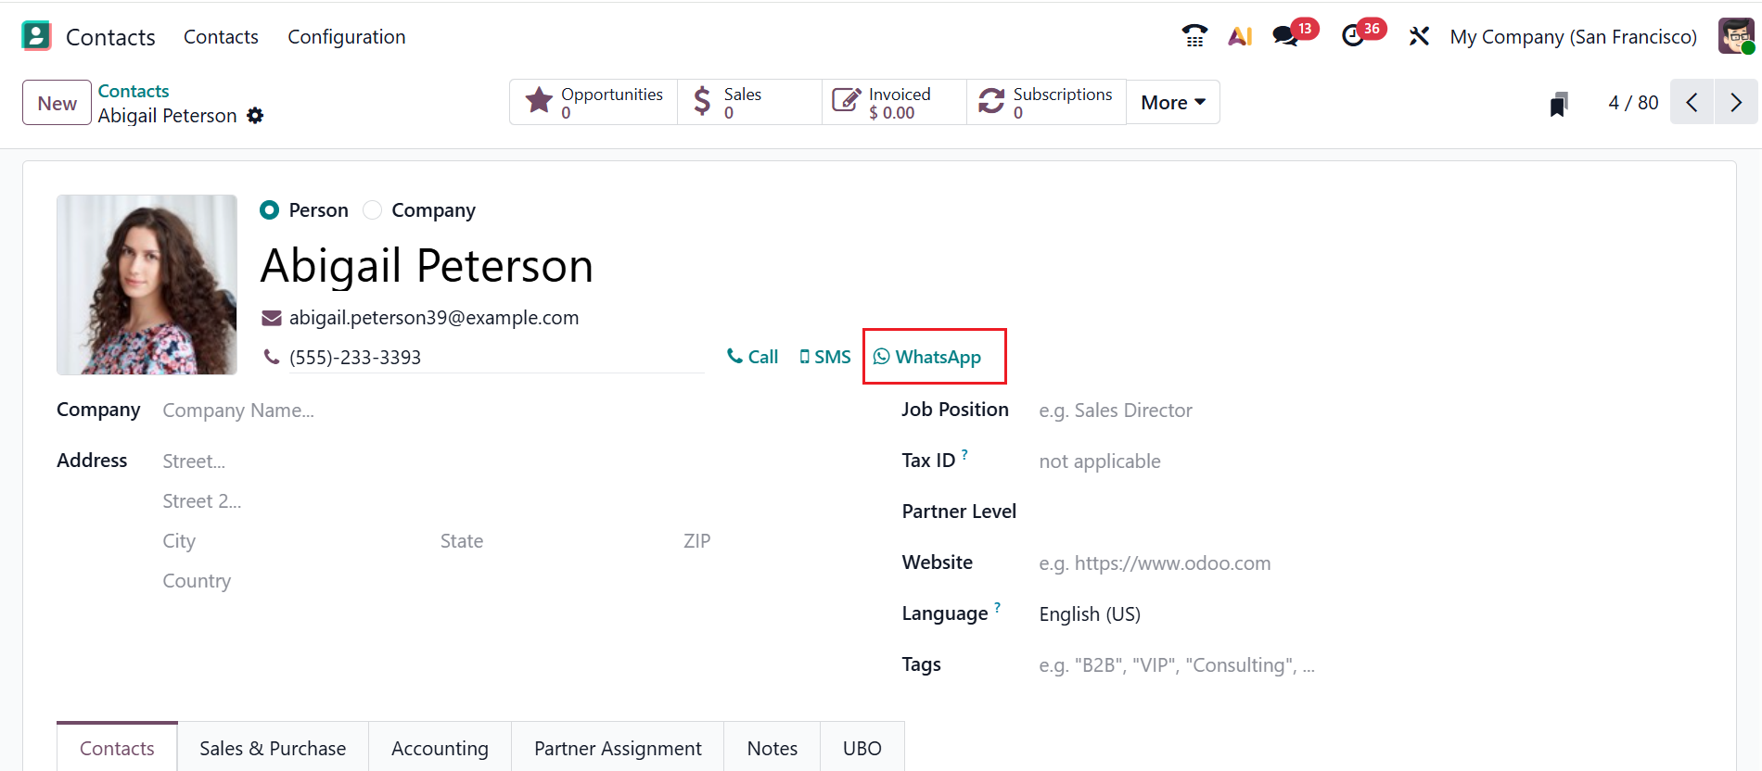Select the Company radio button
Image resolution: width=1762 pixels, height=771 pixels.
click(373, 210)
